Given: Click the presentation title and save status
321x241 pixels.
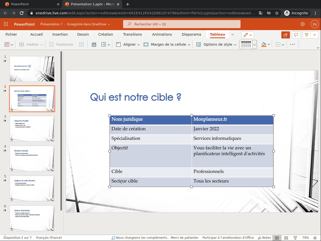Looking at the screenshot, I should coord(75,24).
